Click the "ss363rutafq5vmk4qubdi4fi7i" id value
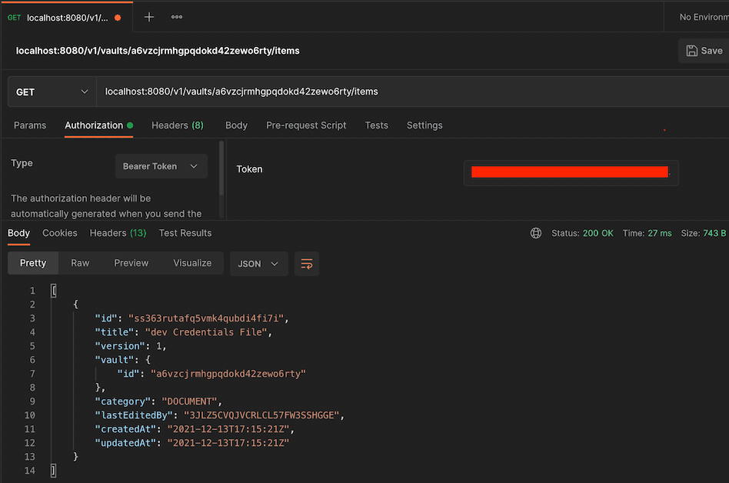Screen dimensions: 729x483 (x=205, y=318)
